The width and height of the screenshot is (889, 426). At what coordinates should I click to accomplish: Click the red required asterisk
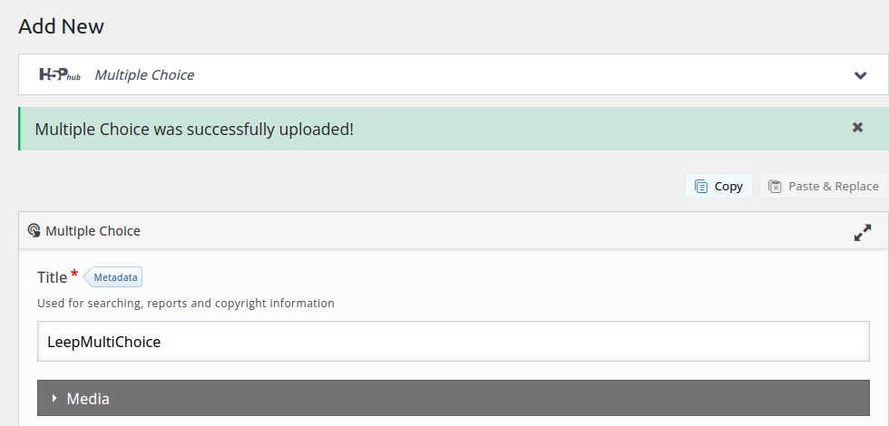click(74, 274)
